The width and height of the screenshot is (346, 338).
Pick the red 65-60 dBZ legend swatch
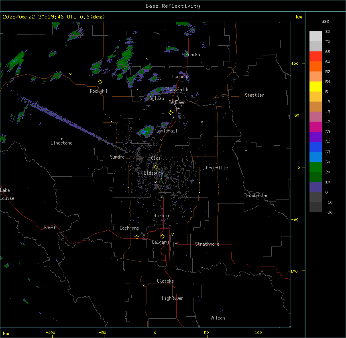[315, 57]
